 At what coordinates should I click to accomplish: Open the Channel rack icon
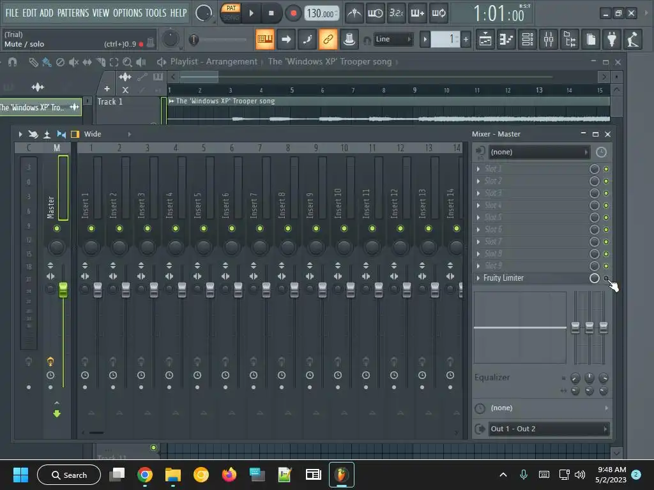[x=528, y=40]
